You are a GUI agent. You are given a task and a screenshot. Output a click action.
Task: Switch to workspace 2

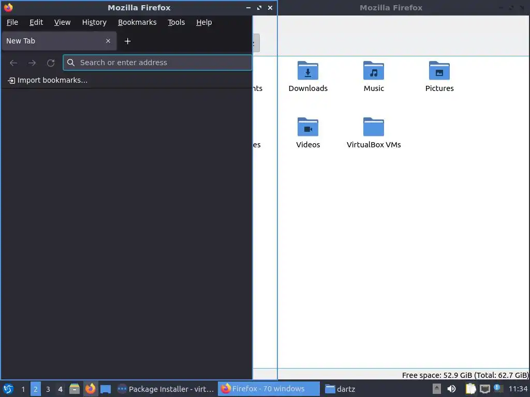tap(36, 389)
